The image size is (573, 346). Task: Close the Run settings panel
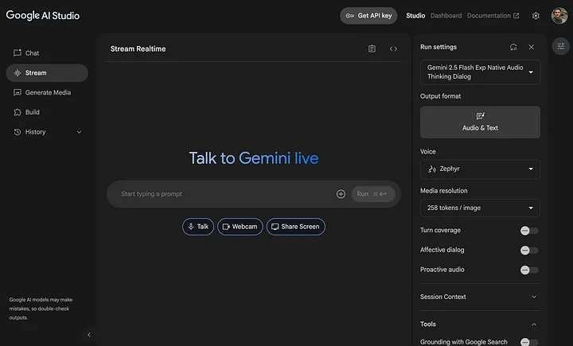coord(532,47)
